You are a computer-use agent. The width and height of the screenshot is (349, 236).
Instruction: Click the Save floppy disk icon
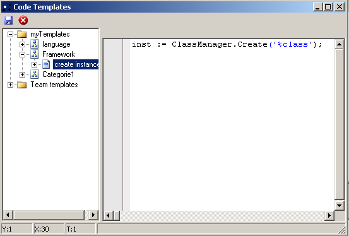(x=8, y=20)
